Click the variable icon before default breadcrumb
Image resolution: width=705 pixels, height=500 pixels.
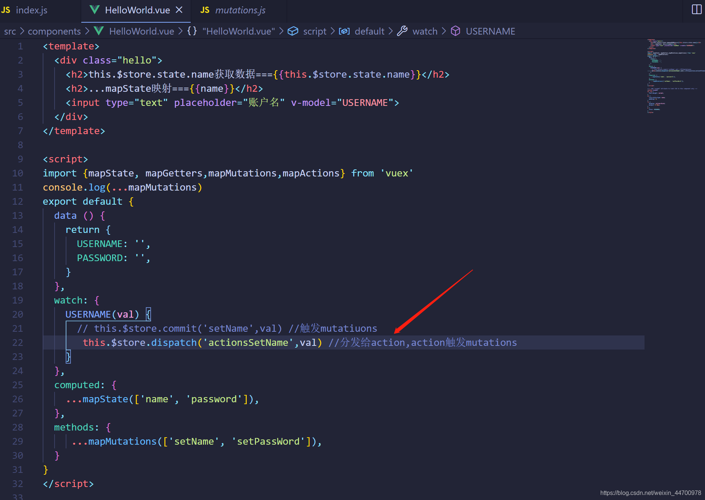[x=344, y=31]
